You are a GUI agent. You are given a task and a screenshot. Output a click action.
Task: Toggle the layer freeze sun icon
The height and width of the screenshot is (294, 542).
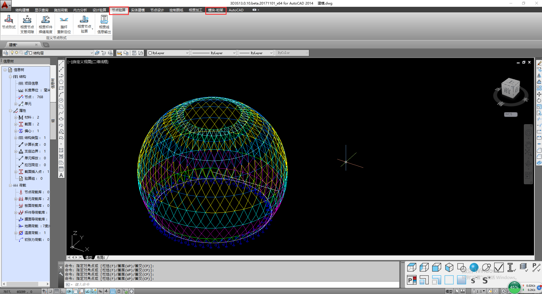pyautogui.click(x=17, y=53)
